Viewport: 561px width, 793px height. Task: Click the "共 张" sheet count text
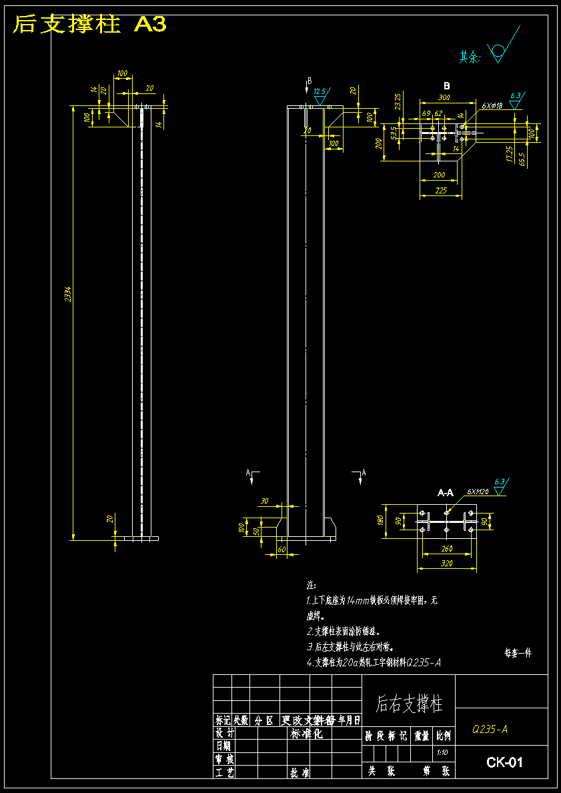coord(381,772)
